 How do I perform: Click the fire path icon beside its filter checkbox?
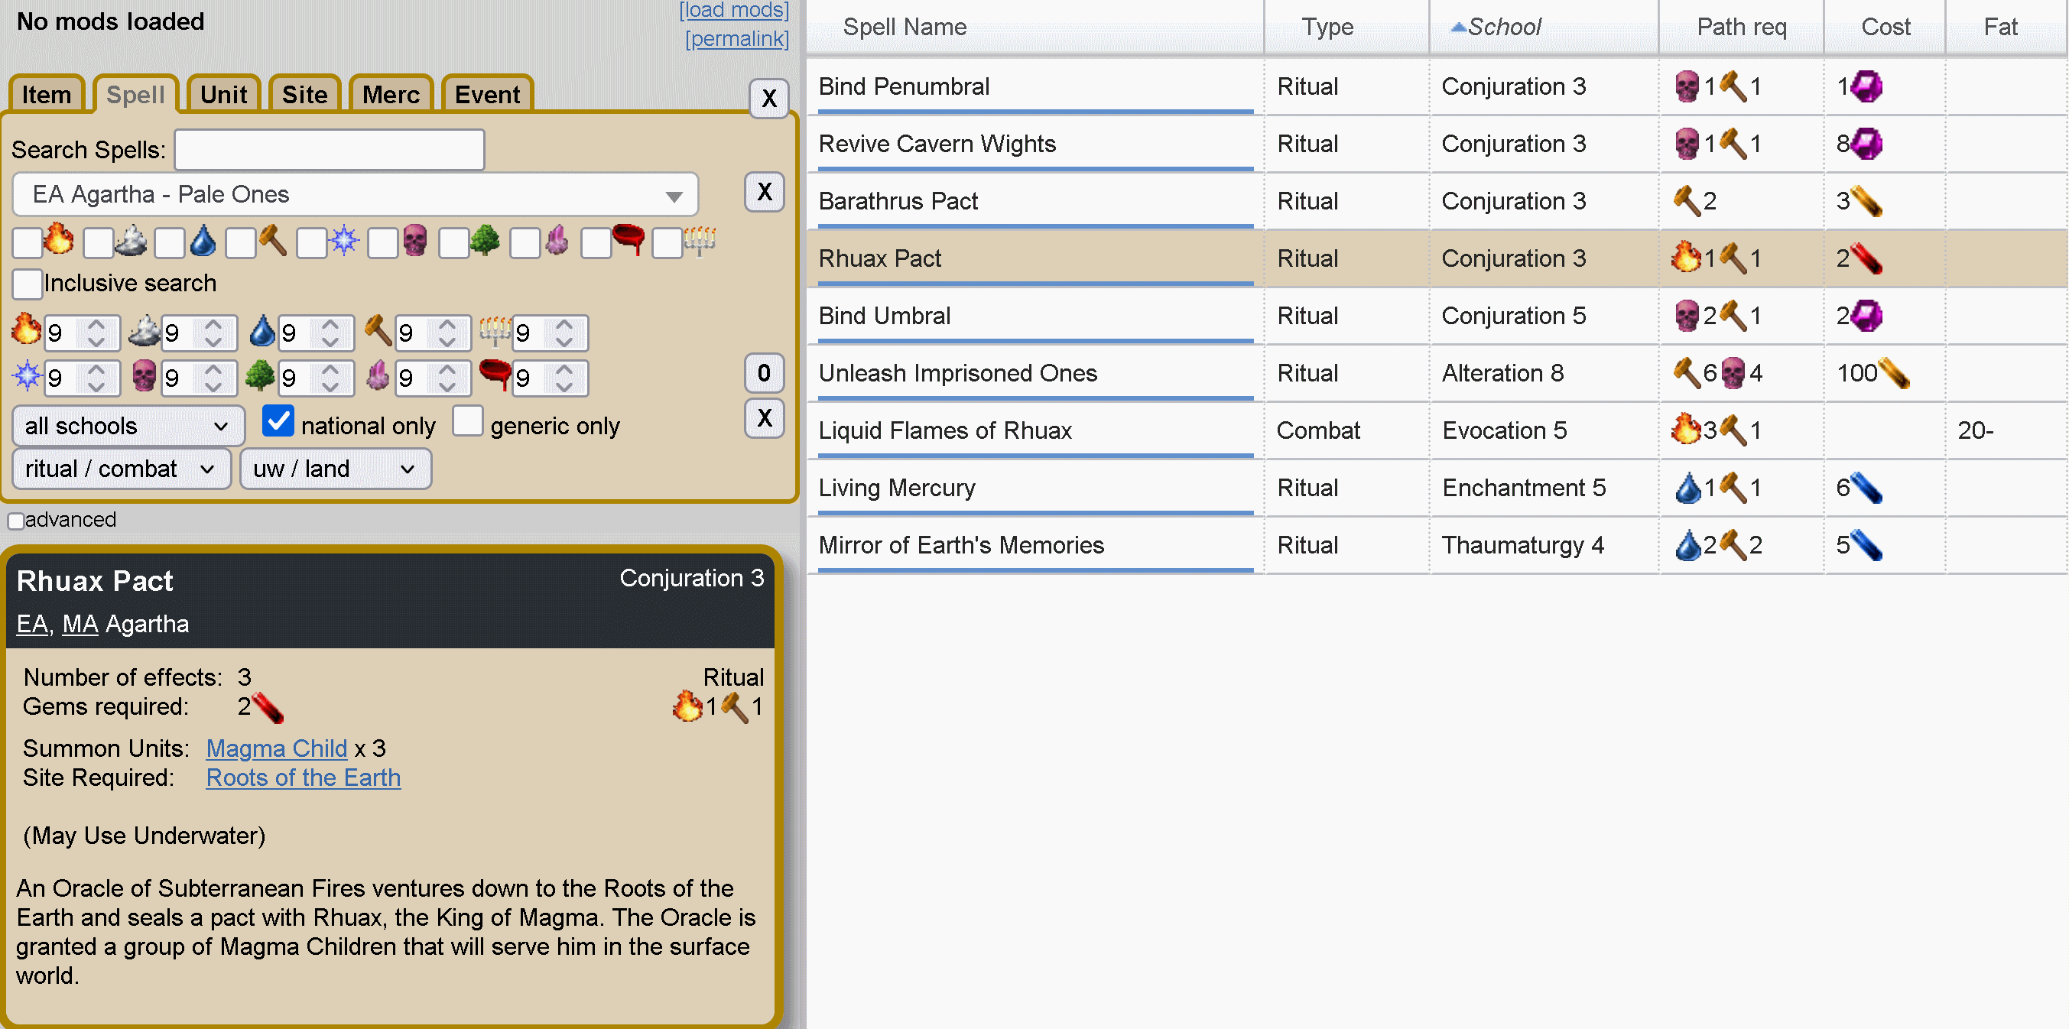[x=59, y=239]
